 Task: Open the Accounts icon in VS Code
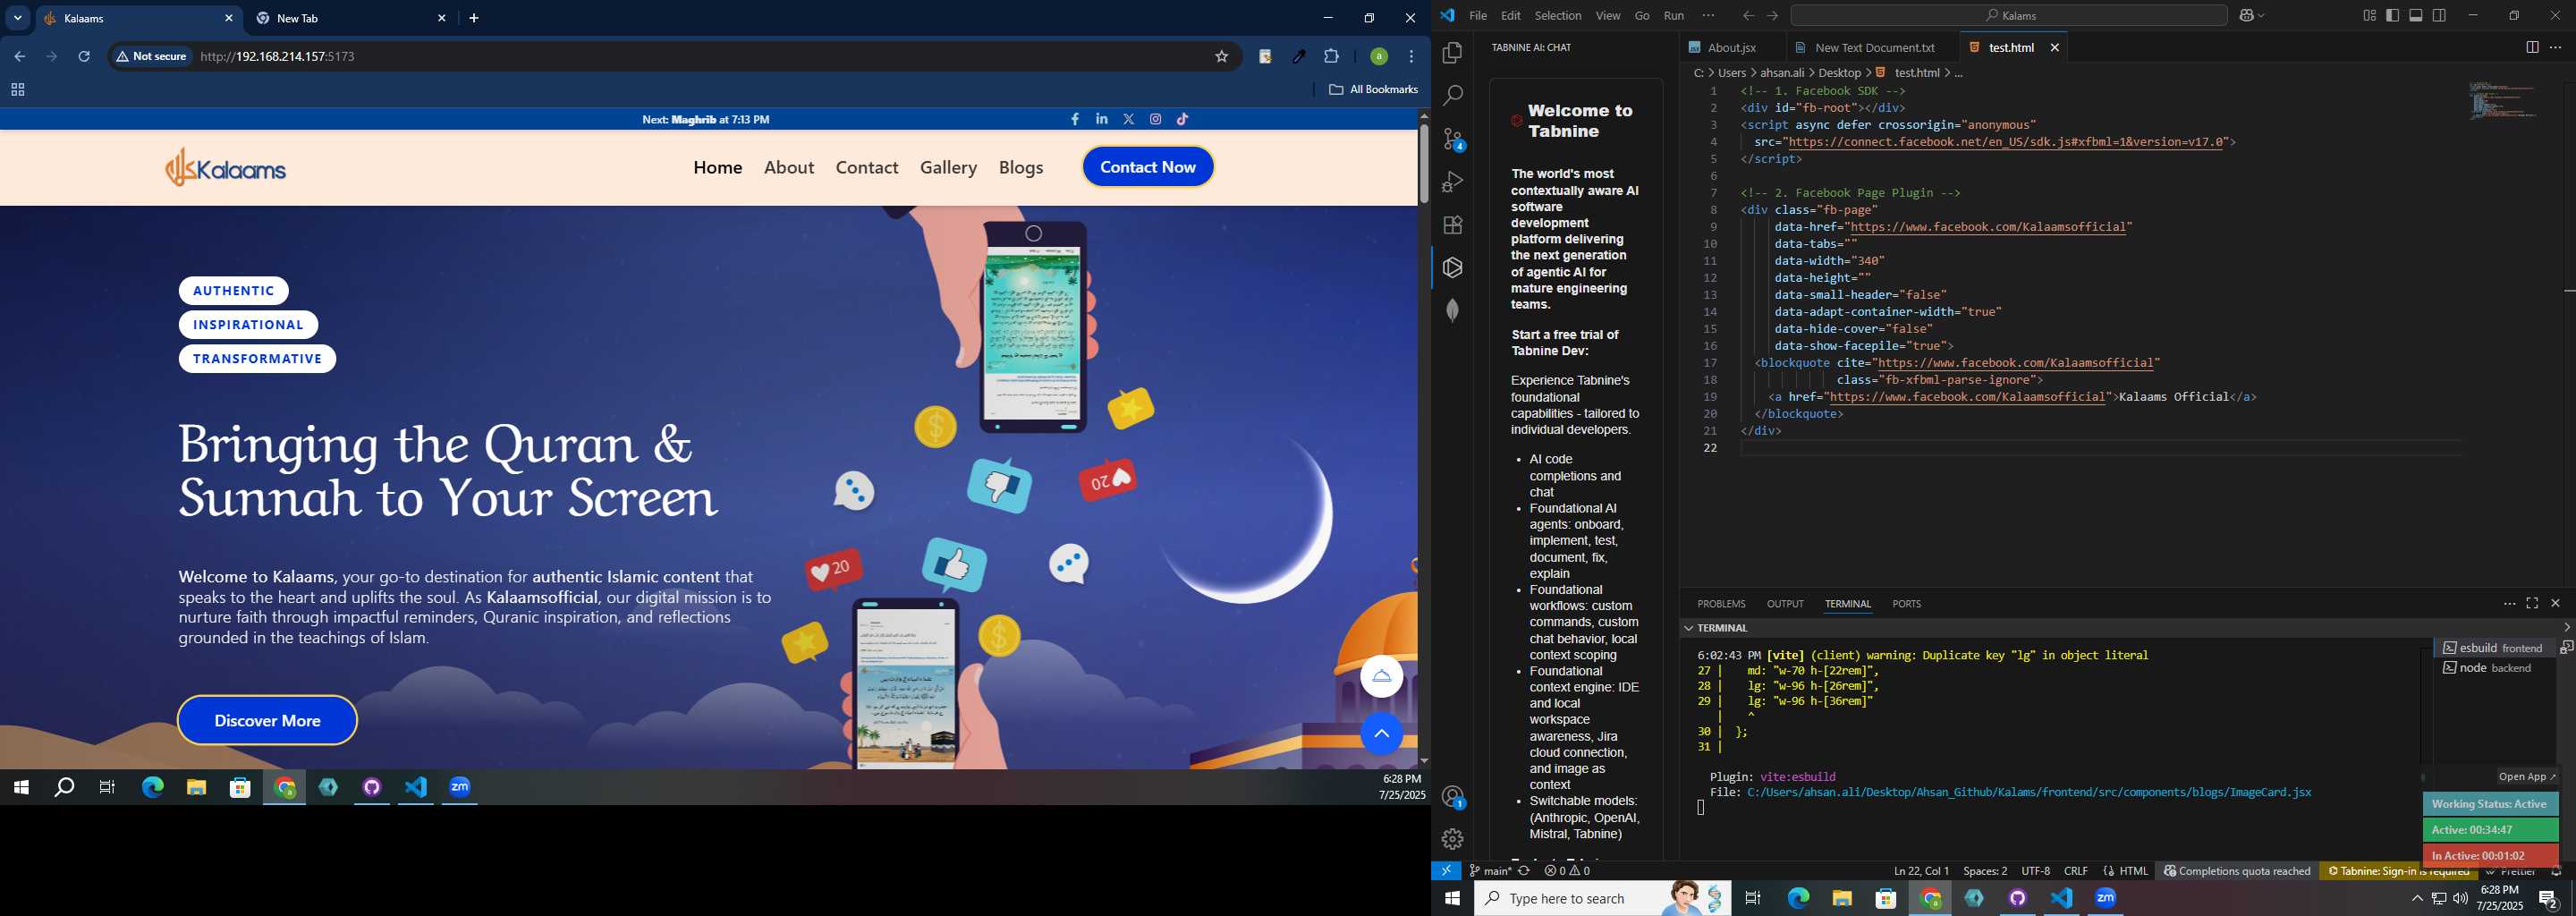[1453, 797]
